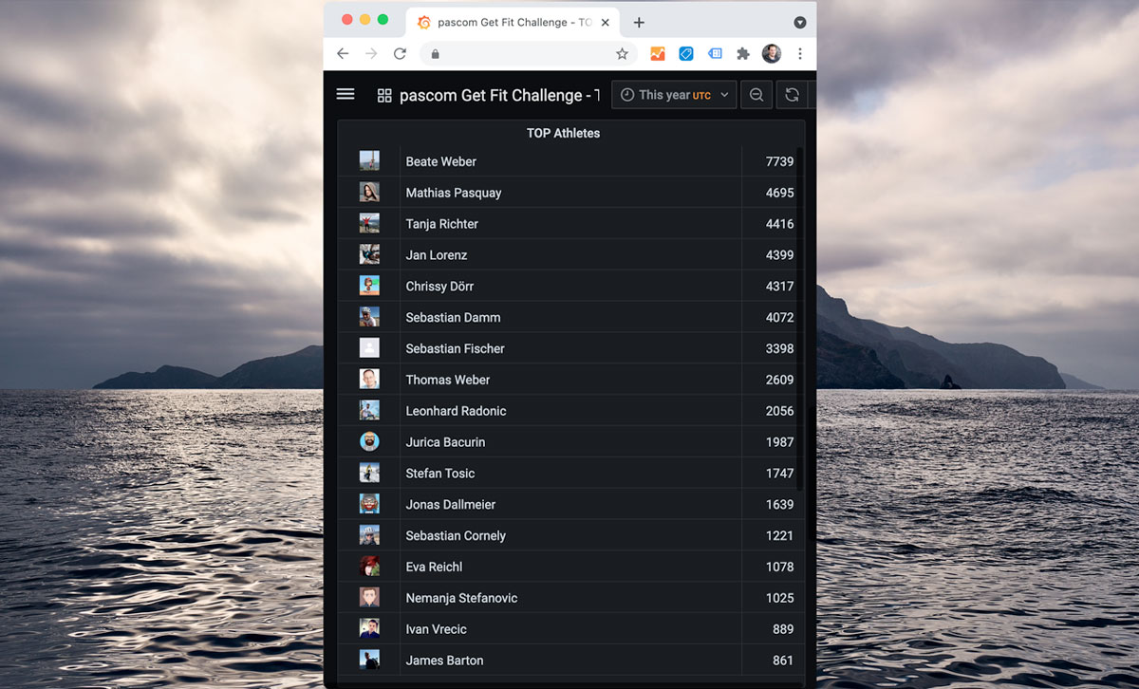Open the 'This year' time range picker
The width and height of the screenshot is (1139, 689).
click(x=675, y=95)
